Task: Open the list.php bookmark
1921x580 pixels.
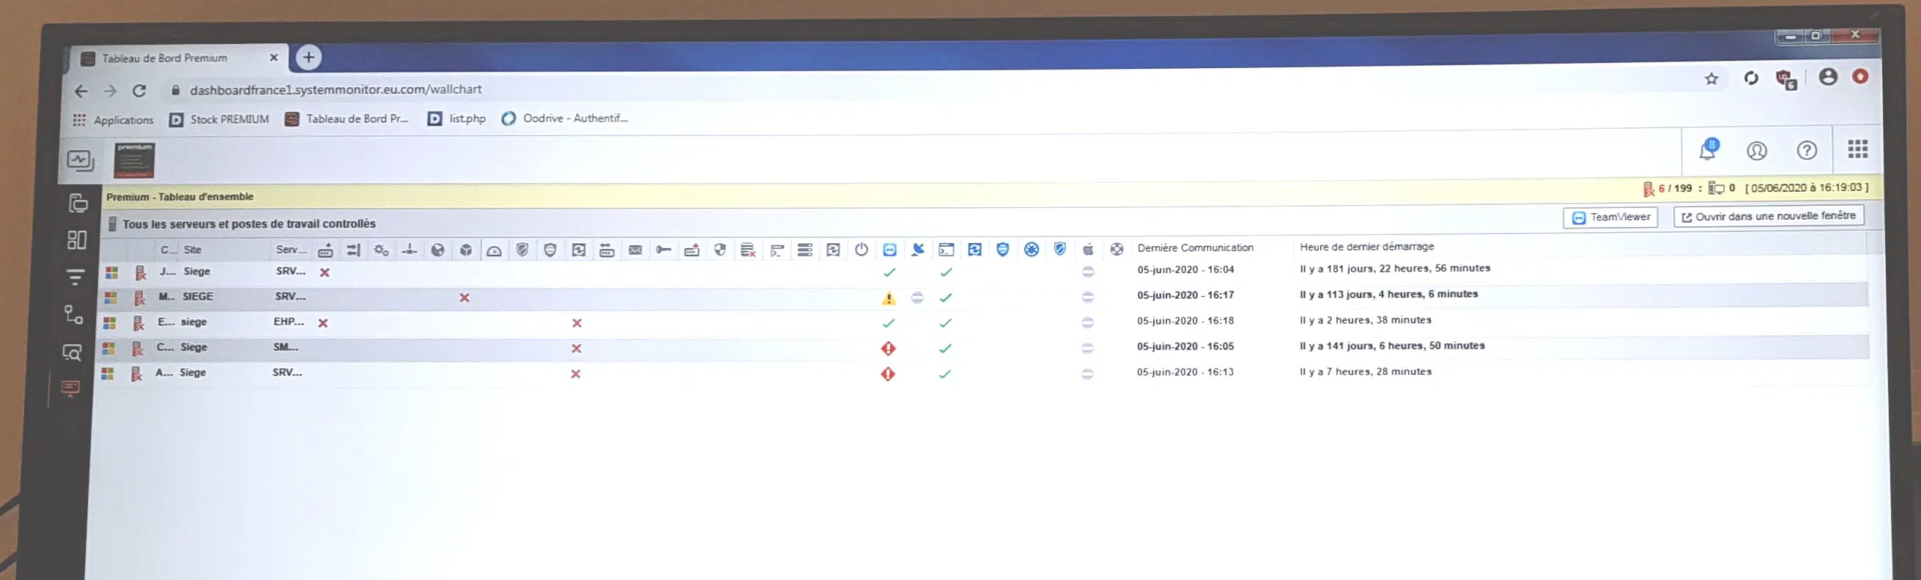Action: 456,119
